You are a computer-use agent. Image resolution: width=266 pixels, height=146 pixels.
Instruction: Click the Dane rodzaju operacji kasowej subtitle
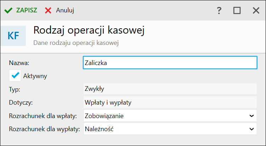pyautogui.click(x=76, y=43)
